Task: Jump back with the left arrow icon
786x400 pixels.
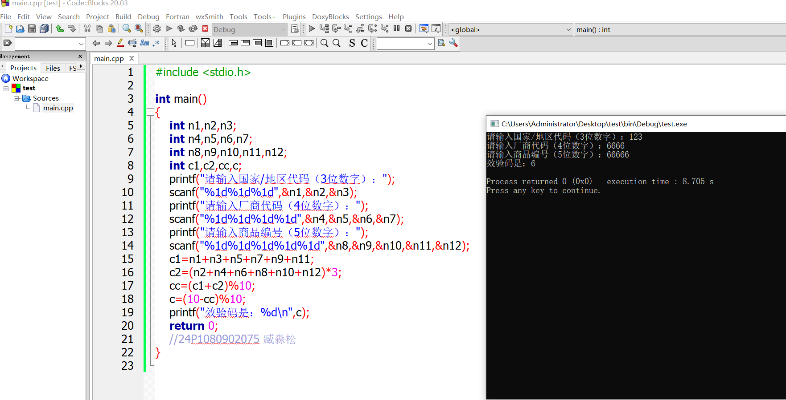Action: (96, 43)
